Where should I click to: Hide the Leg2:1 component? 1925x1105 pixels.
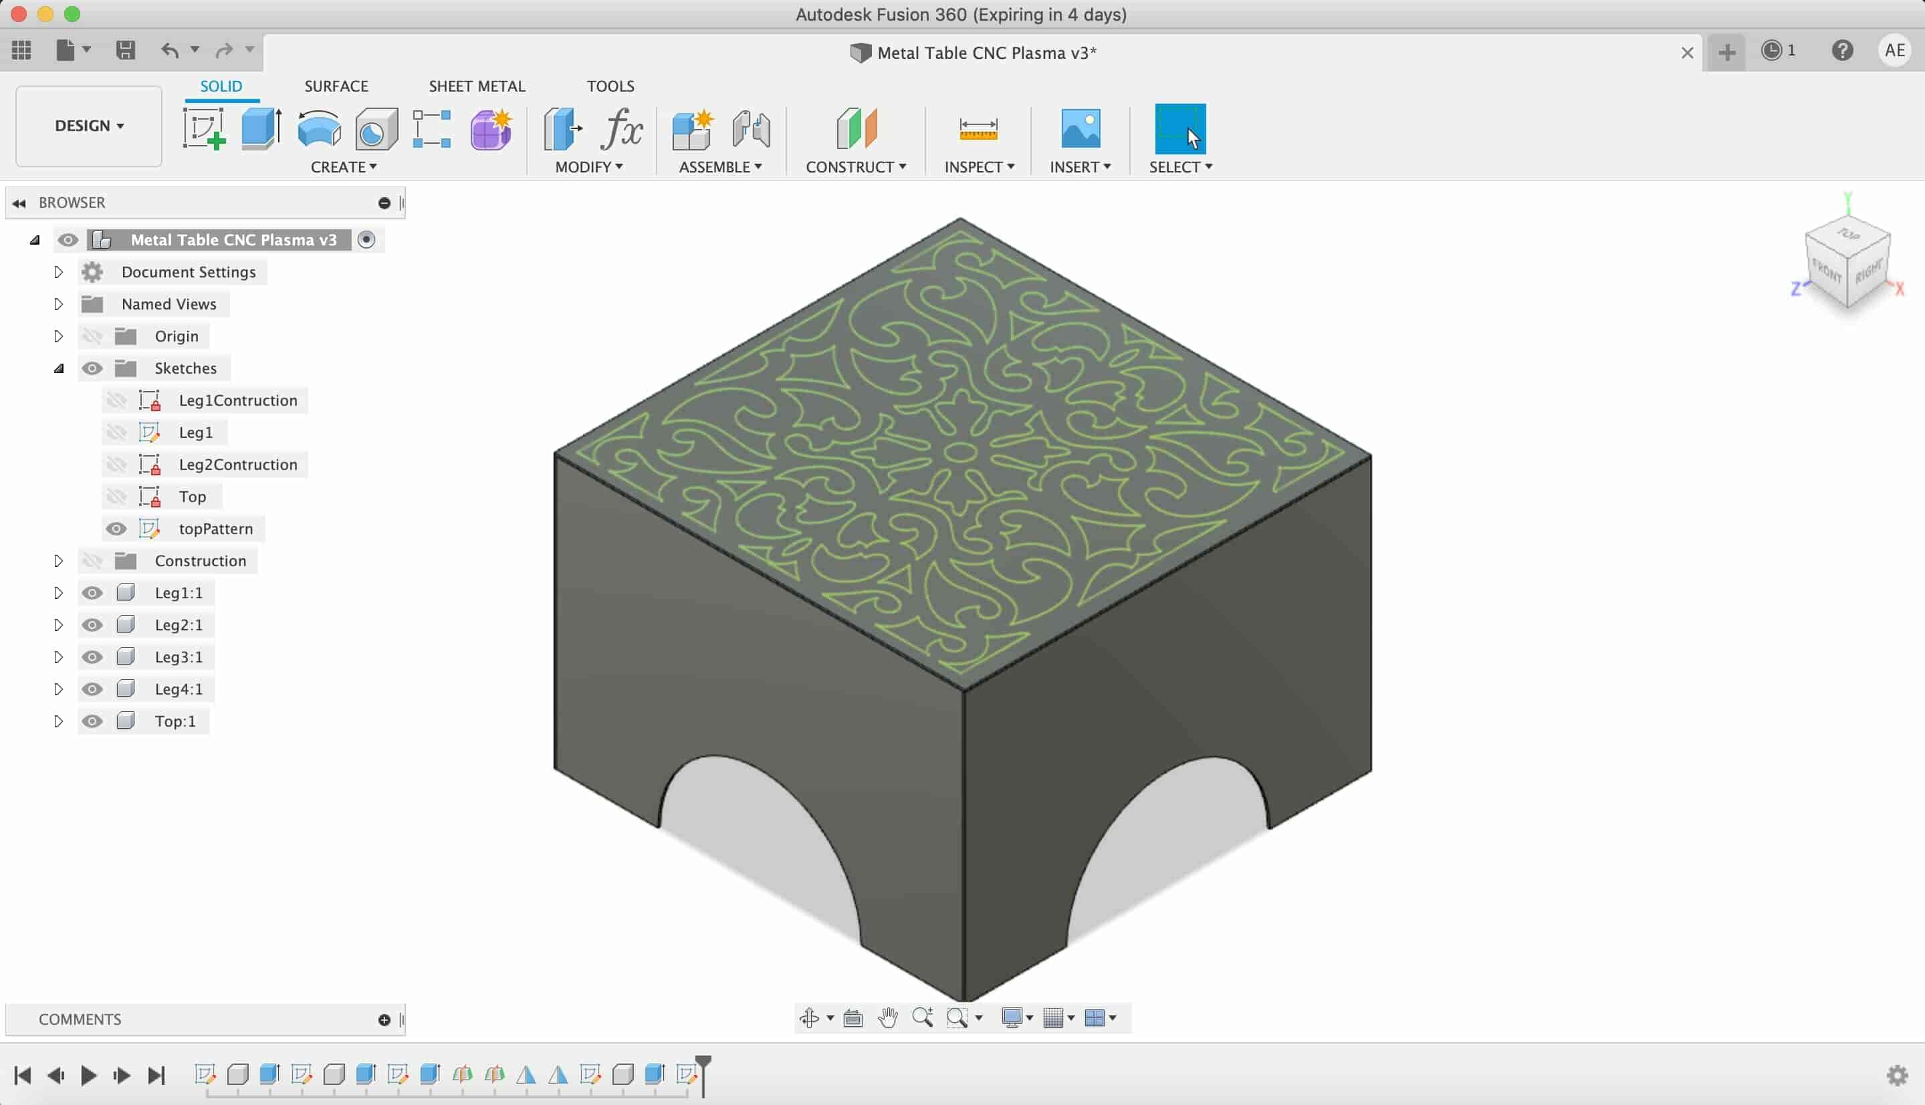coord(92,624)
